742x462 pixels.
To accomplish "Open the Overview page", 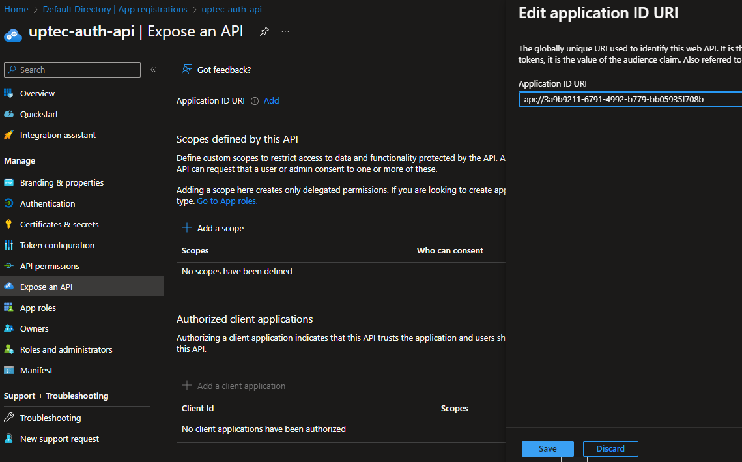I will coord(37,93).
